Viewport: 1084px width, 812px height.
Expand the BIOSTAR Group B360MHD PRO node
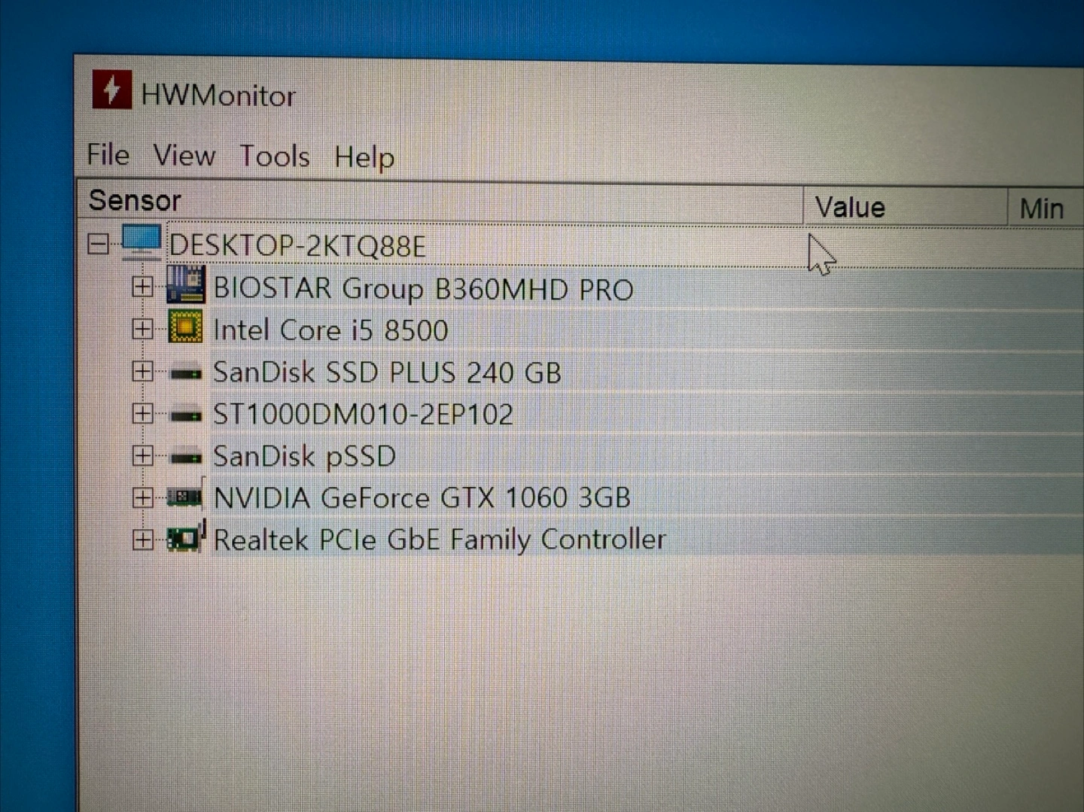[142, 287]
